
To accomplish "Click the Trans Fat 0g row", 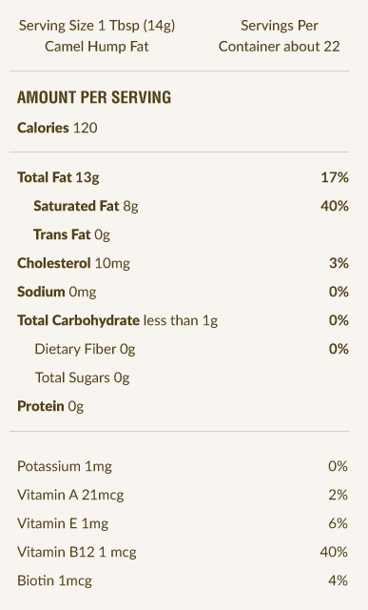I will coord(72,234).
